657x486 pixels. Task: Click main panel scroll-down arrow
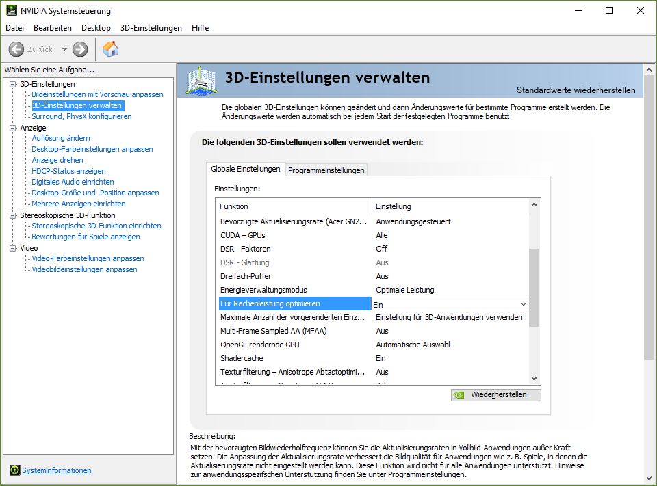[649, 478]
